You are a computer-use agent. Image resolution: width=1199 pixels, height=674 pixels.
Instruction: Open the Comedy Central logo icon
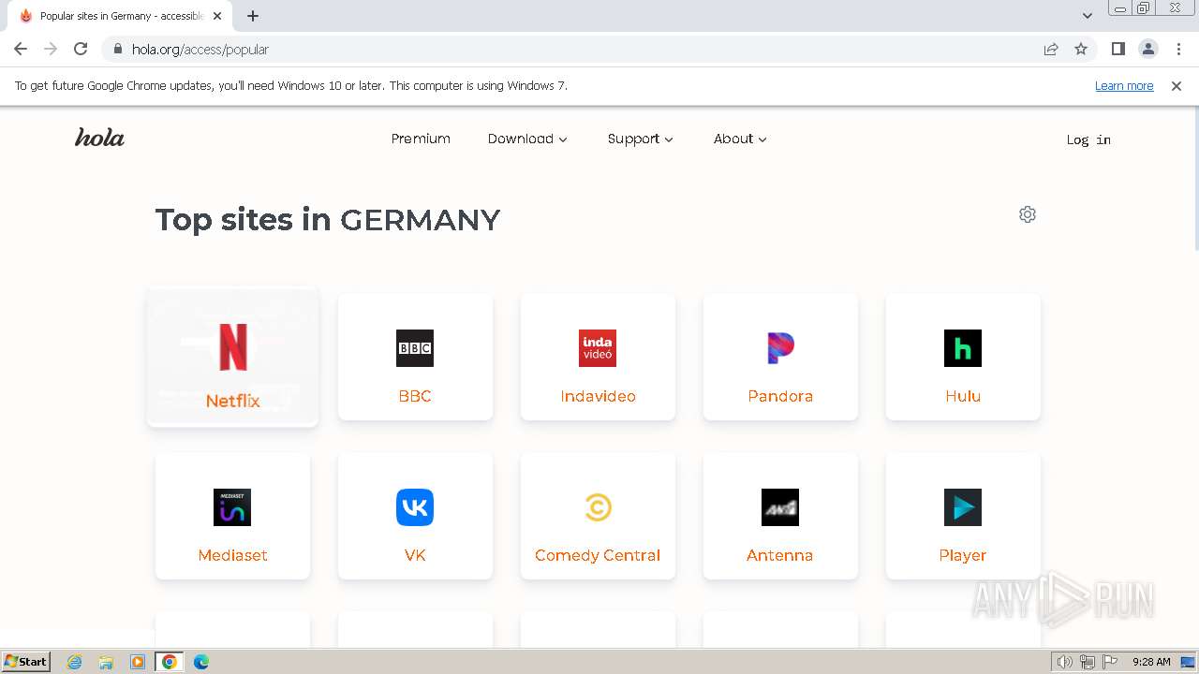coord(598,507)
